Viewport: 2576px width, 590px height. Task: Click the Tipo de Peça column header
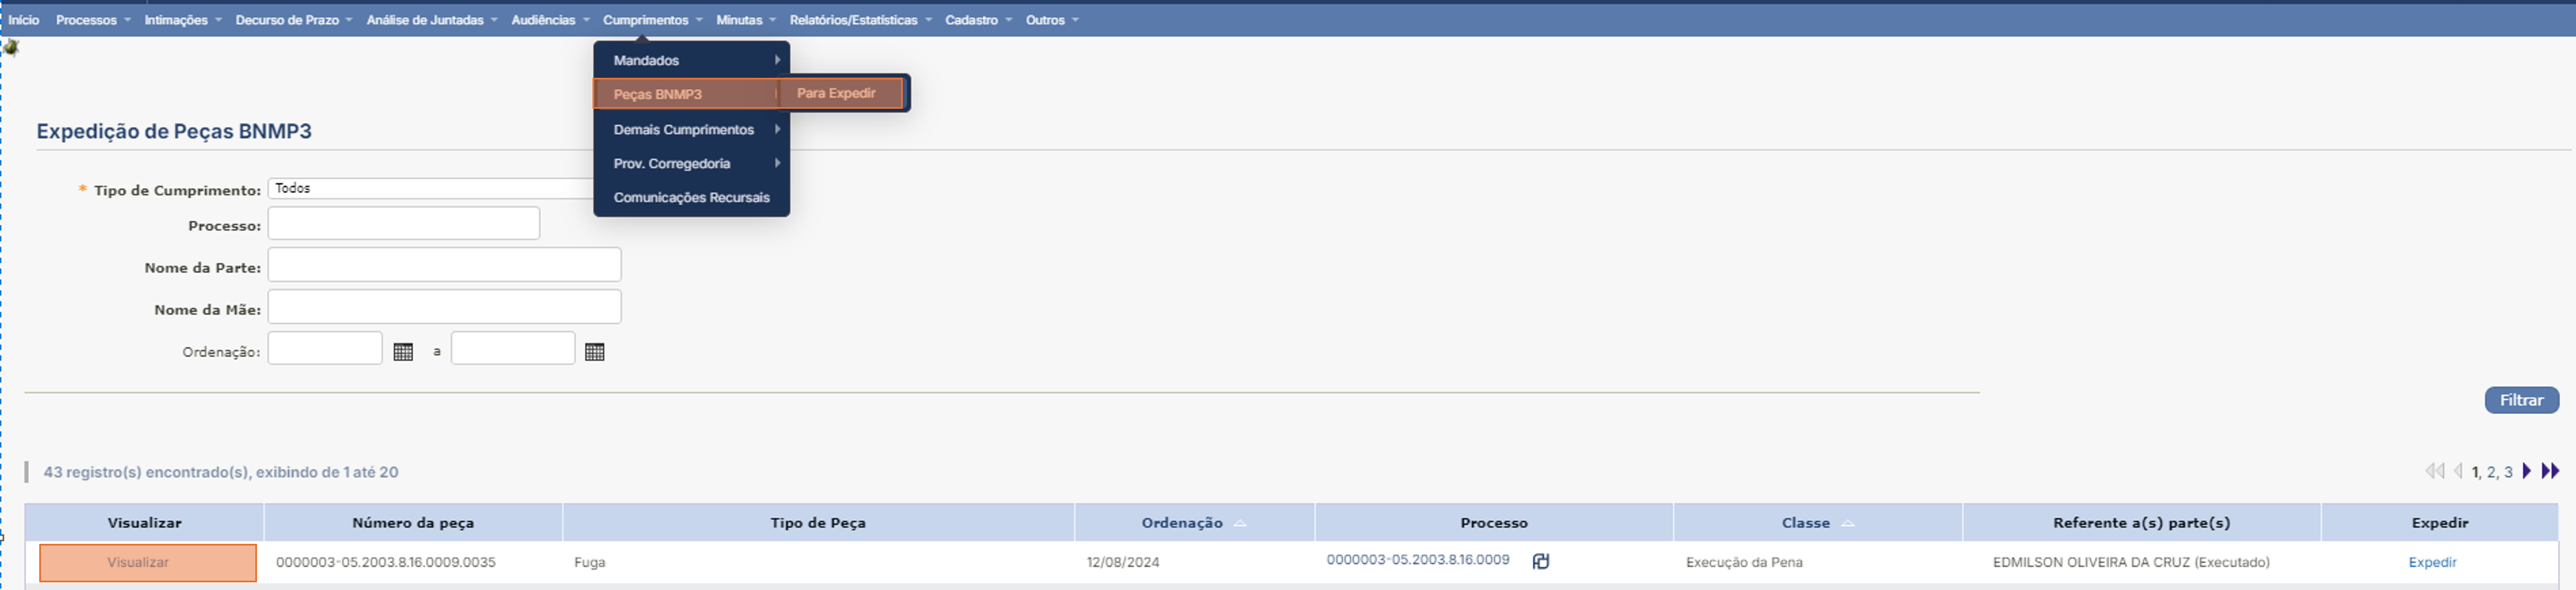[x=818, y=523]
